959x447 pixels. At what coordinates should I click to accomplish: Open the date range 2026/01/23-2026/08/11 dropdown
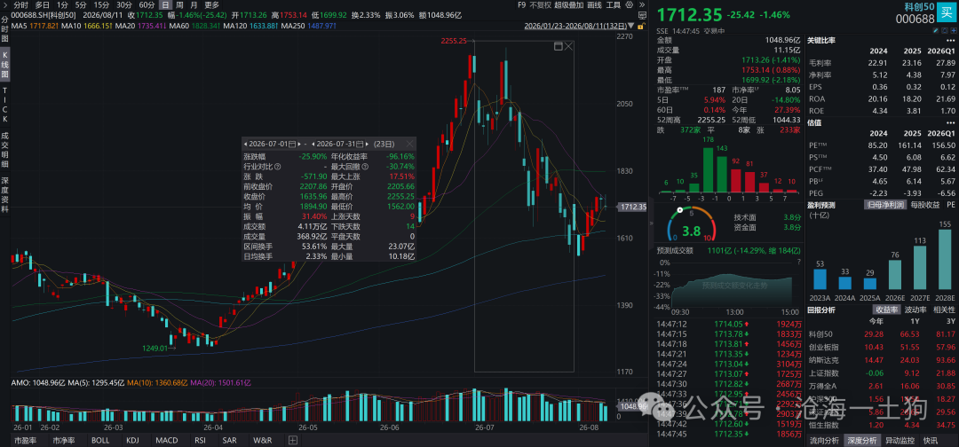click(x=630, y=27)
